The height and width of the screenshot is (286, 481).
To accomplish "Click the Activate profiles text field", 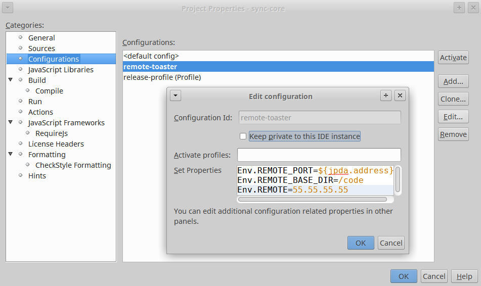I will pos(319,155).
